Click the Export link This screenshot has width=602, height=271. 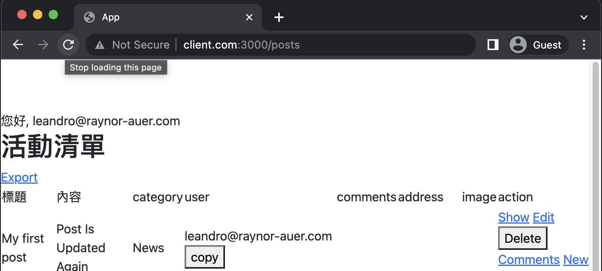pyautogui.click(x=19, y=177)
